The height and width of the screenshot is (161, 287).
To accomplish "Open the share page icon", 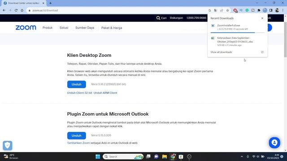I will 222,10.
